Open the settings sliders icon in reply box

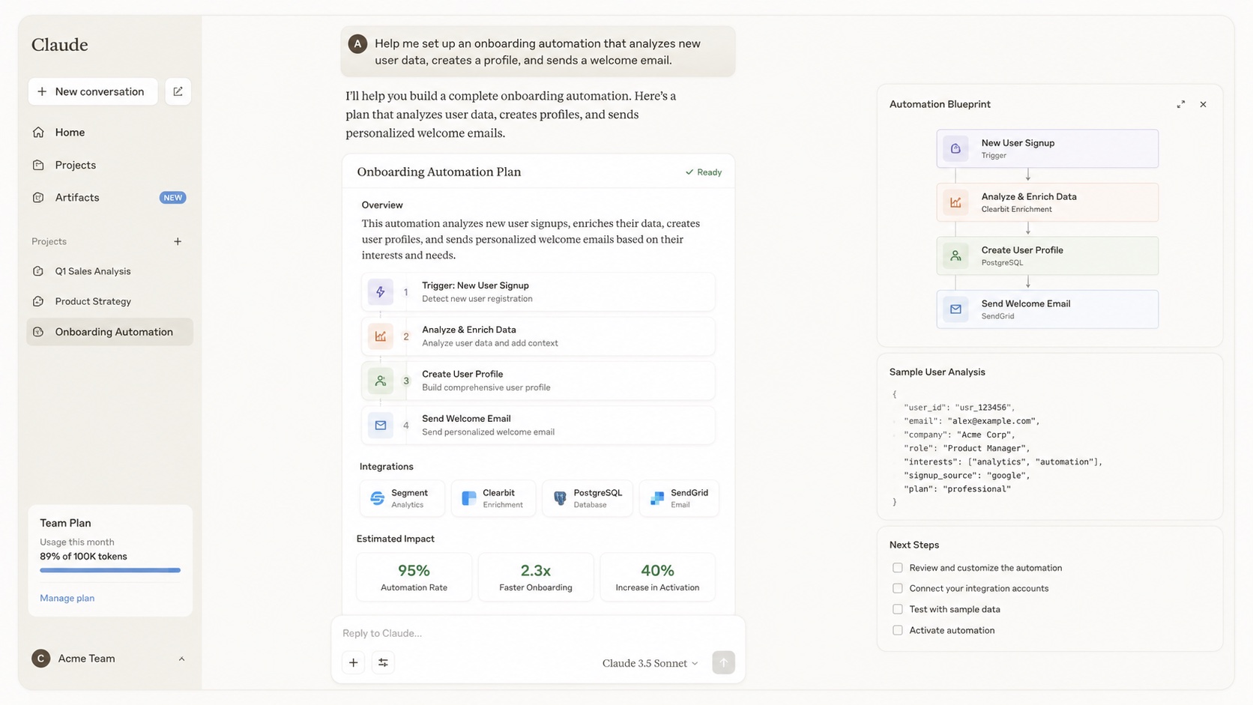[x=383, y=662]
